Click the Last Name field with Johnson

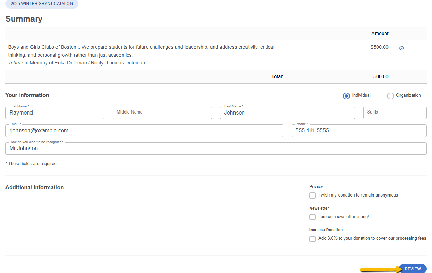point(288,113)
